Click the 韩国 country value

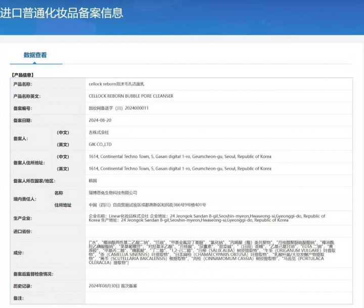click(x=93, y=181)
